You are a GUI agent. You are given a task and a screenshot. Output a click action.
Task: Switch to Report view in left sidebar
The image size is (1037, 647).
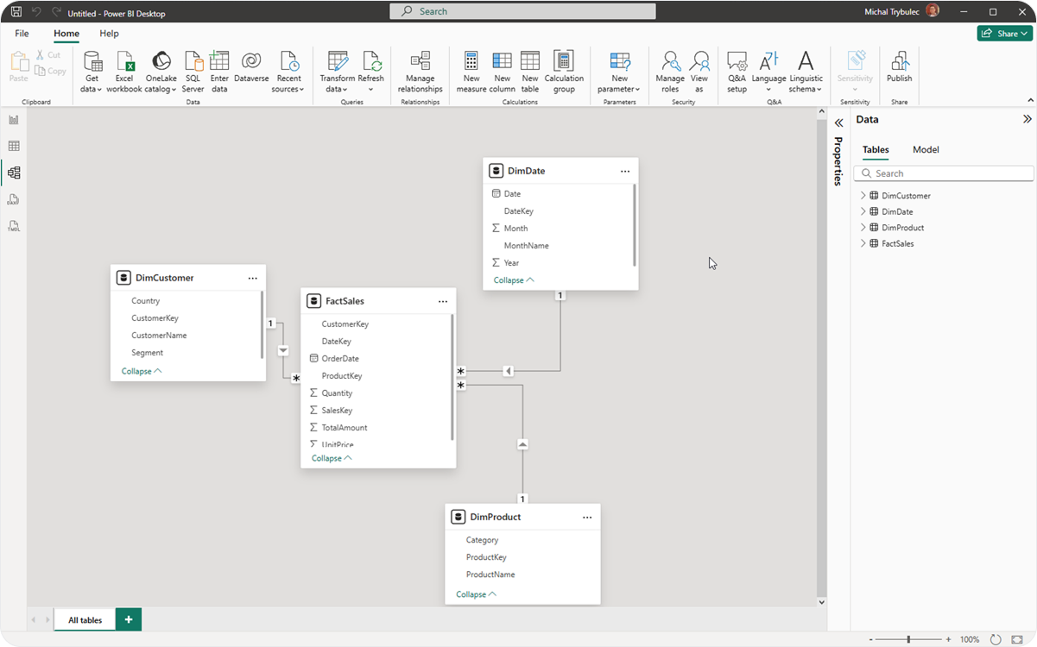click(x=13, y=119)
